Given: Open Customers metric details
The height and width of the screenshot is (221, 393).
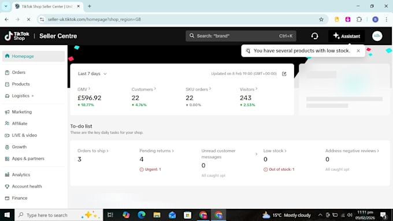Looking at the screenshot, I should tap(143, 89).
